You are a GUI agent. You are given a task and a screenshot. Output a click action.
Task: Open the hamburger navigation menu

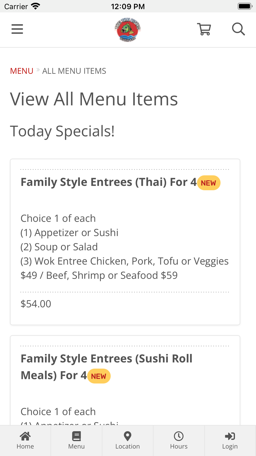pos(17,29)
